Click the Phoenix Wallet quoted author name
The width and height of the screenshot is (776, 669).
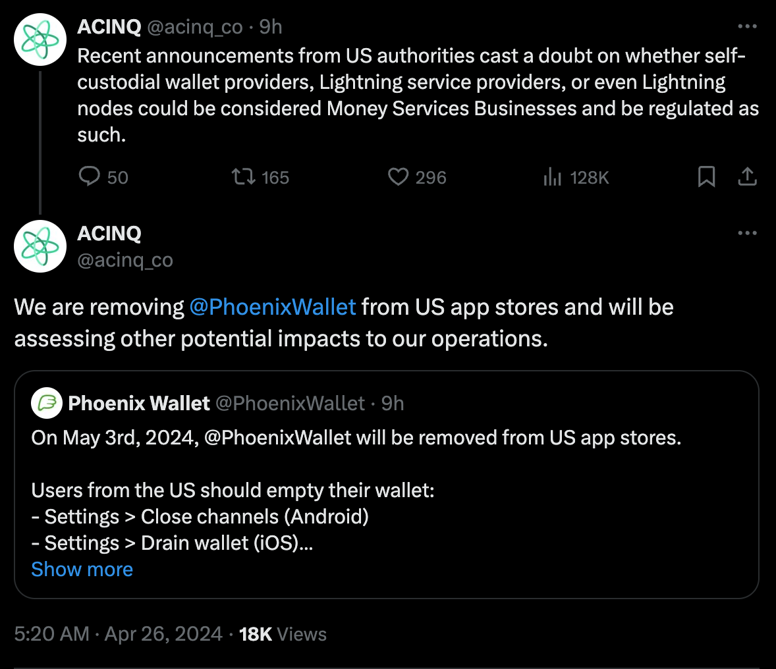(x=139, y=403)
